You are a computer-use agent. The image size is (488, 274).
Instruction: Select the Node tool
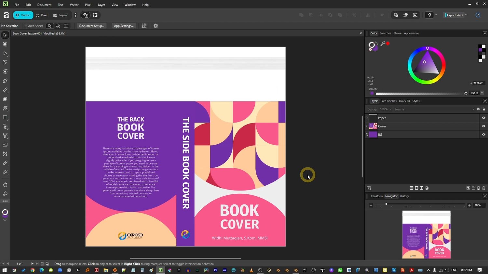click(x=5, y=53)
